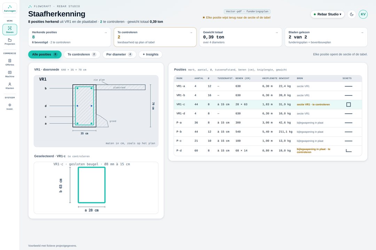Click the Herkende posities card
The height and width of the screenshot is (250, 376).
(x=70, y=37)
